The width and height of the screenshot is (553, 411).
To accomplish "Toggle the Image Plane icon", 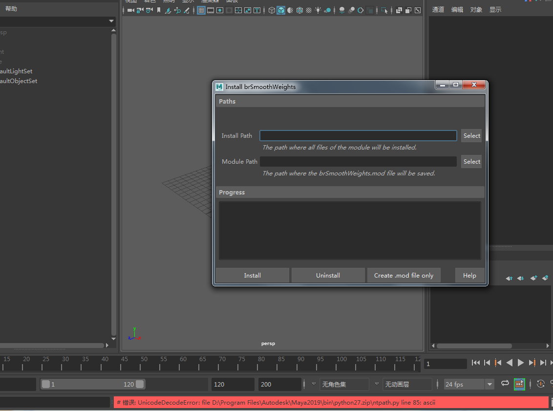I will 168,10.
